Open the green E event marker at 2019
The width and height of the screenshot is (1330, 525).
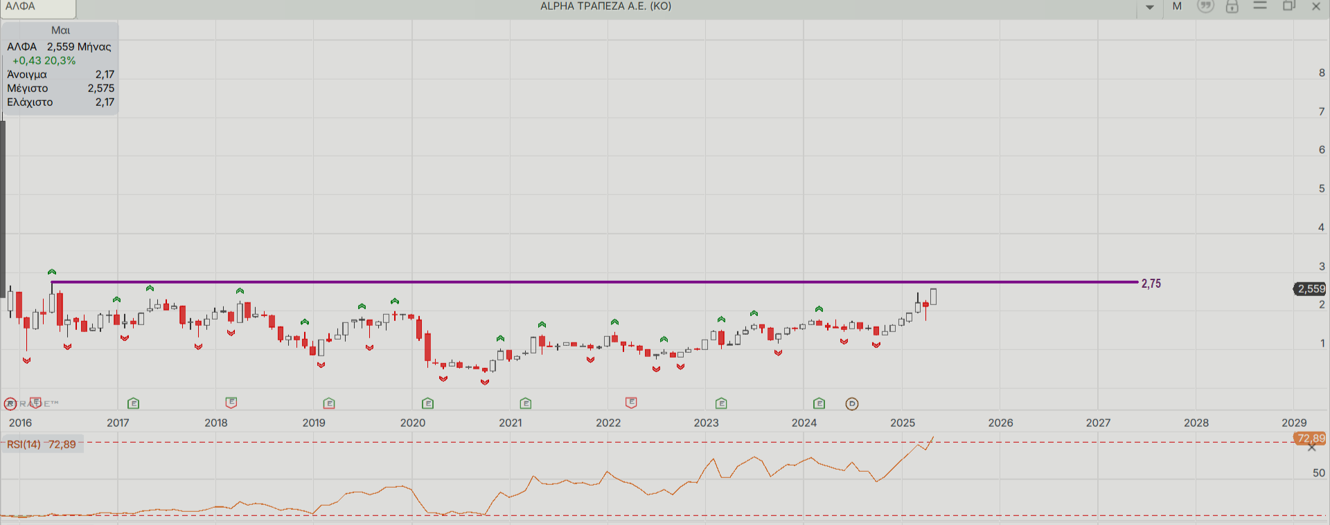point(329,403)
